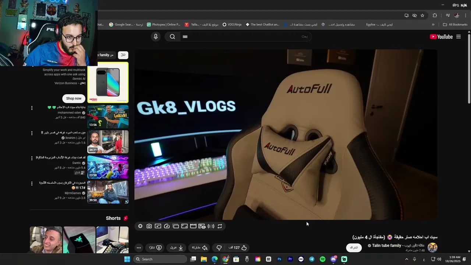Open Telegram from the taskbar
Viewport: 471px width, 265px height.
312,259
